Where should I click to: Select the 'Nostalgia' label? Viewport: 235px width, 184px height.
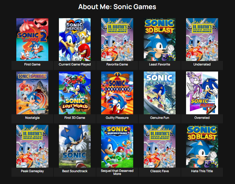pos(32,118)
